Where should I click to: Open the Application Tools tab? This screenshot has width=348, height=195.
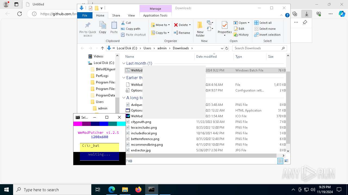point(155,15)
